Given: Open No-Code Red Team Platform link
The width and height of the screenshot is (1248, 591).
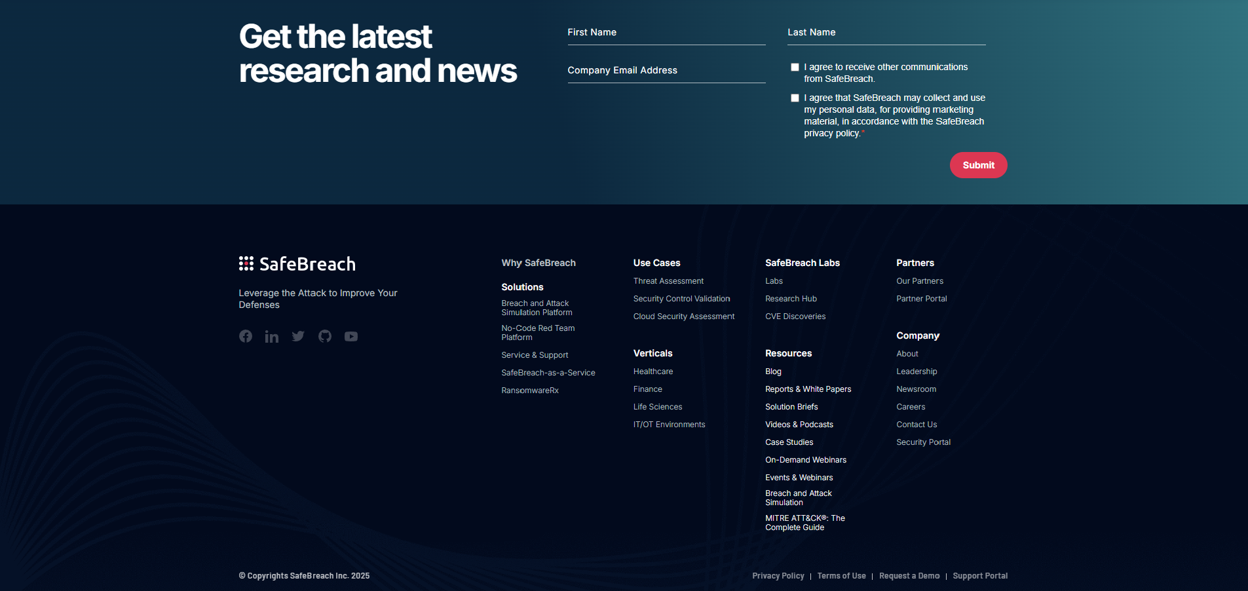Looking at the screenshot, I should coord(539,333).
